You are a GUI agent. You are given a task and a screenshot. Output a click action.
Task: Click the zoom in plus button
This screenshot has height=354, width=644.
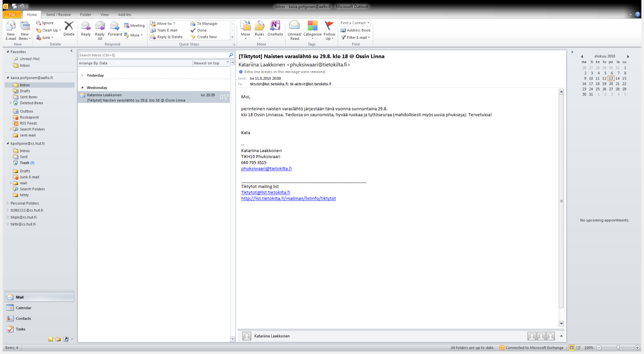tap(637, 347)
